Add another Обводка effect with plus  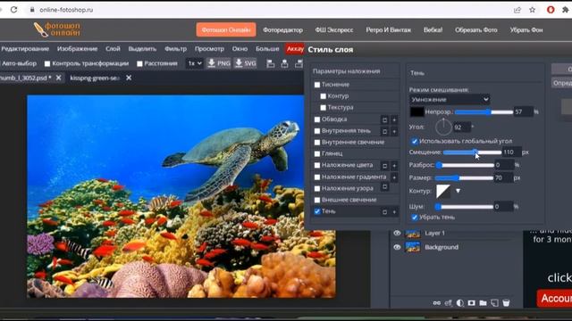pos(394,119)
